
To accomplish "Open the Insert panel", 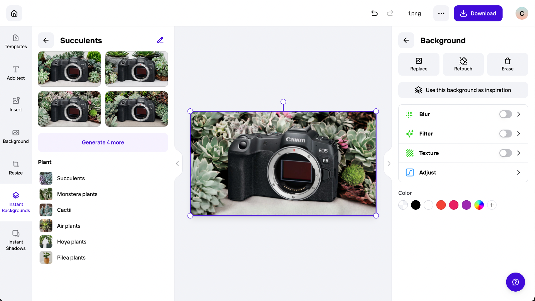I will (x=16, y=104).
